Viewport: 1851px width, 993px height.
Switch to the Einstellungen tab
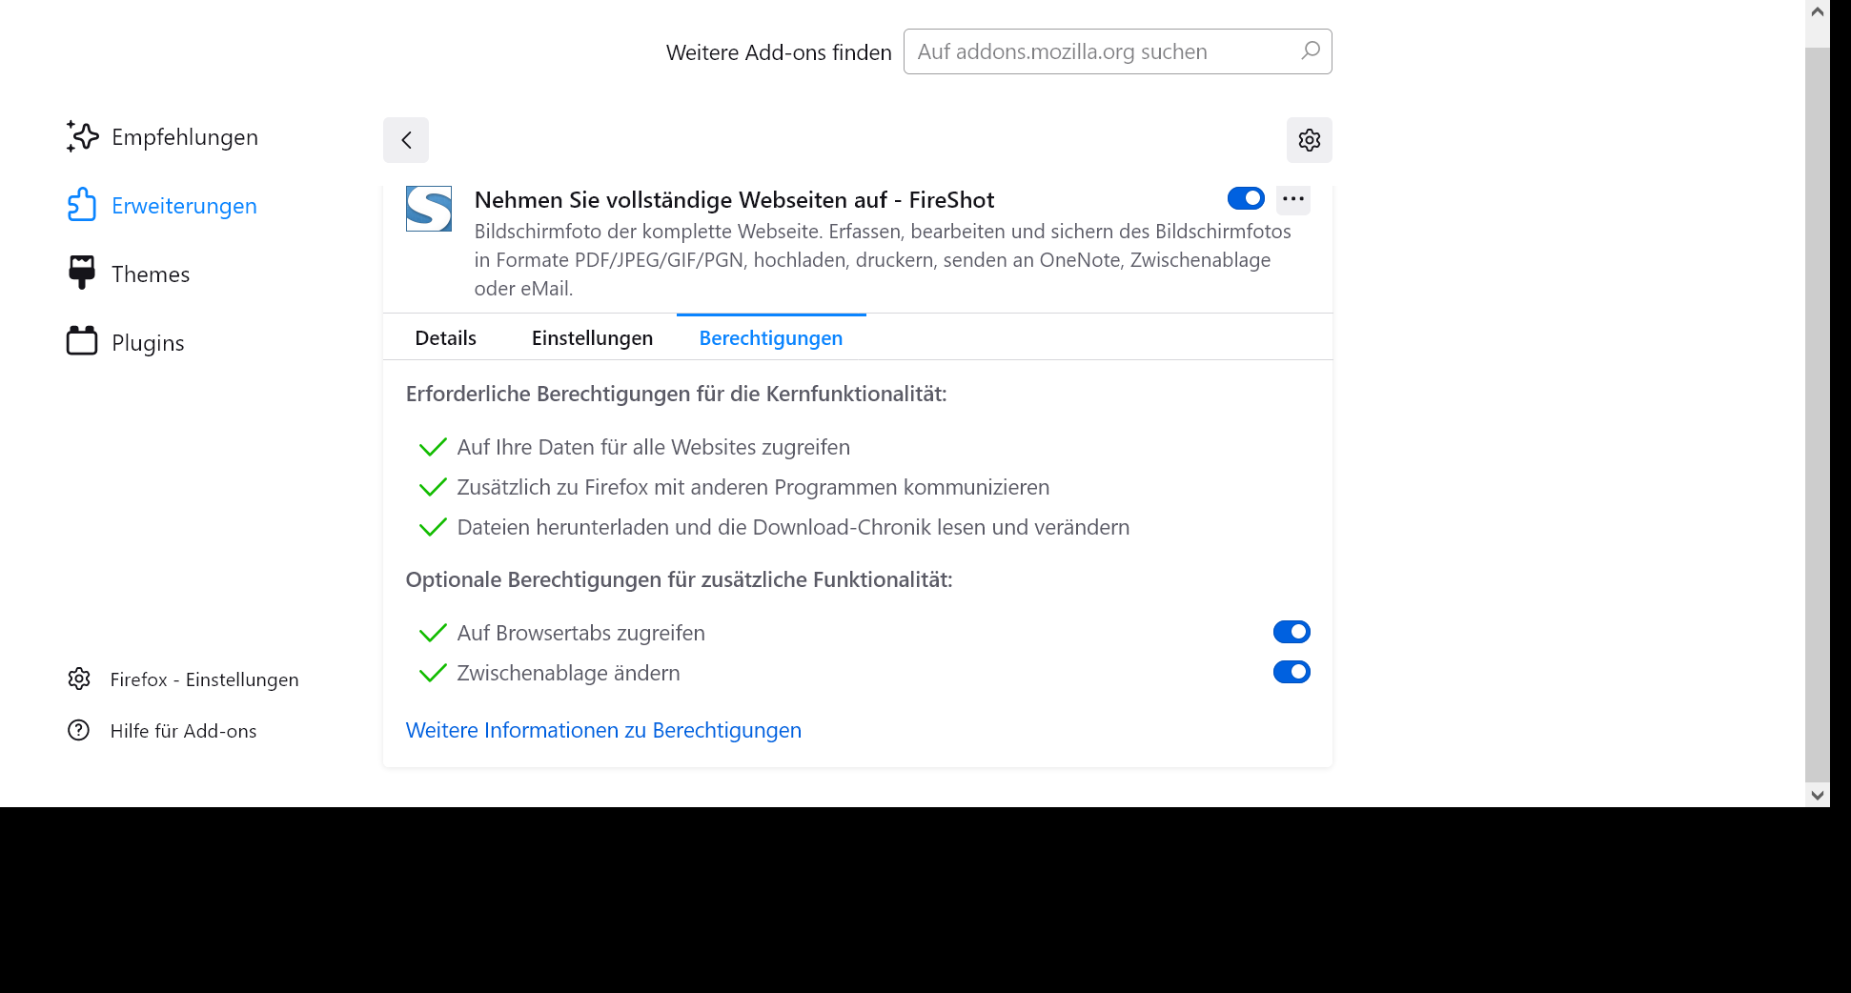(x=592, y=338)
